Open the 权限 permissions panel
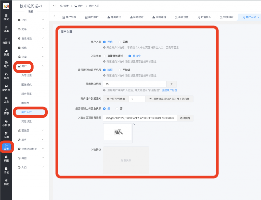261x200 pixels. 6,159
